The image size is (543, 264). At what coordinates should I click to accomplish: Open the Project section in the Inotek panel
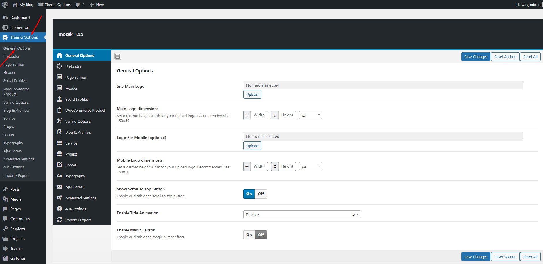click(82, 154)
